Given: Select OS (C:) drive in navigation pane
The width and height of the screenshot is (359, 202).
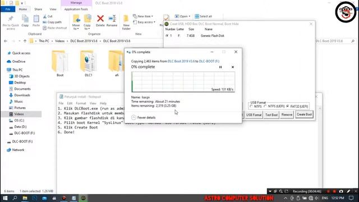Looking at the screenshot, I should coord(19,120).
